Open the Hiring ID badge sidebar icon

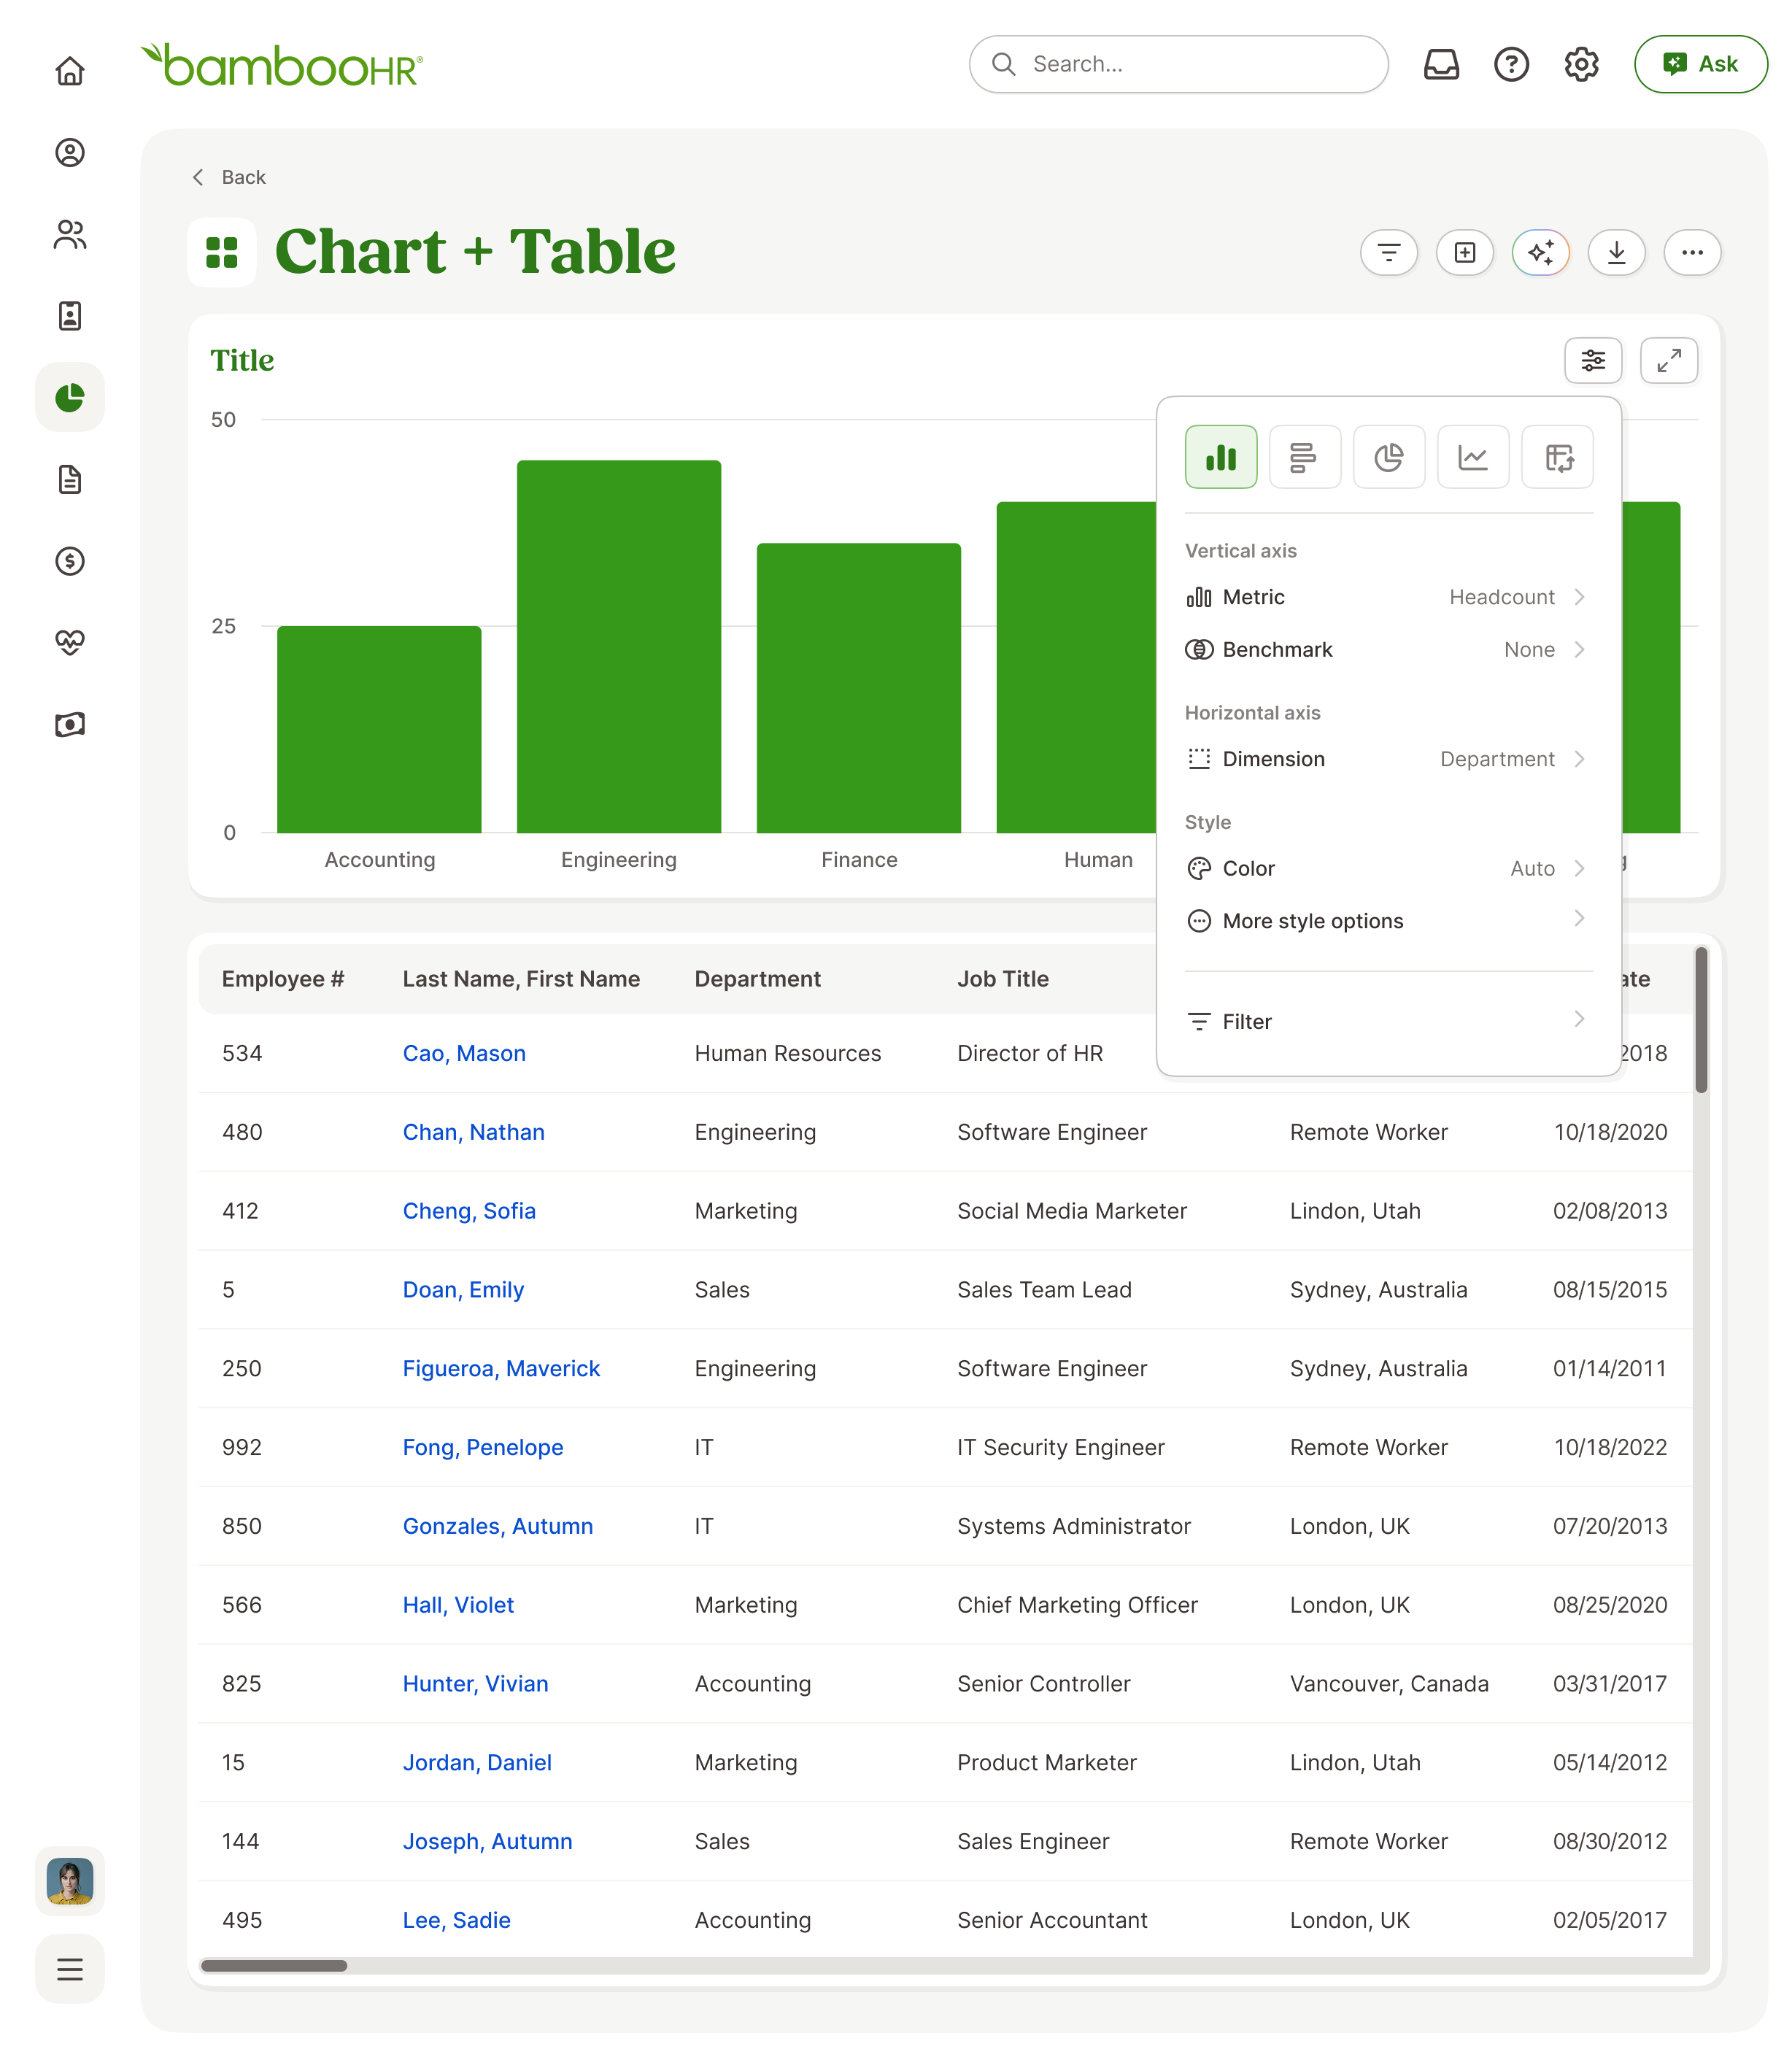tap(70, 316)
